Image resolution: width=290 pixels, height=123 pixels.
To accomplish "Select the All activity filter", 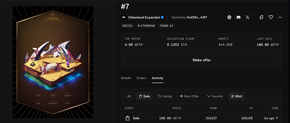I will coord(129,96).
